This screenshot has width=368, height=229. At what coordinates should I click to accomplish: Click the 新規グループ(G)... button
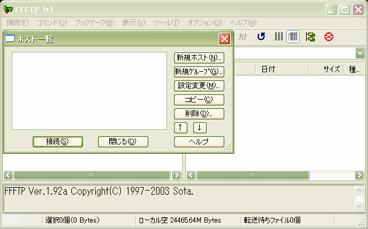click(x=199, y=72)
